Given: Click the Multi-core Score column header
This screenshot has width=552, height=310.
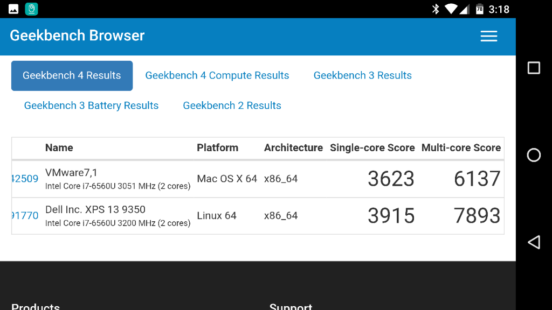Looking at the screenshot, I should [461, 147].
